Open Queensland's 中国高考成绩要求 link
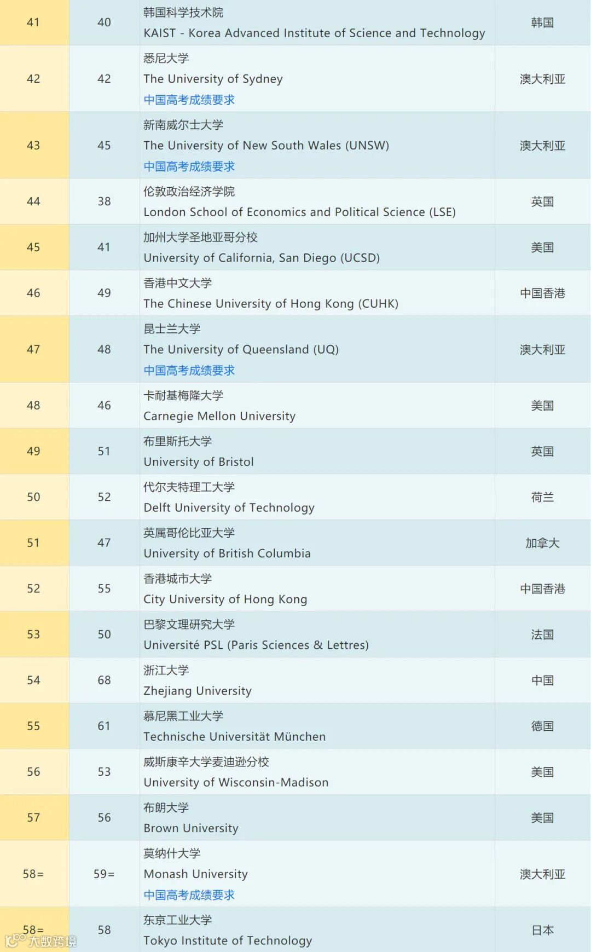Screen dimensions: 591x952 pyautogui.click(x=189, y=371)
